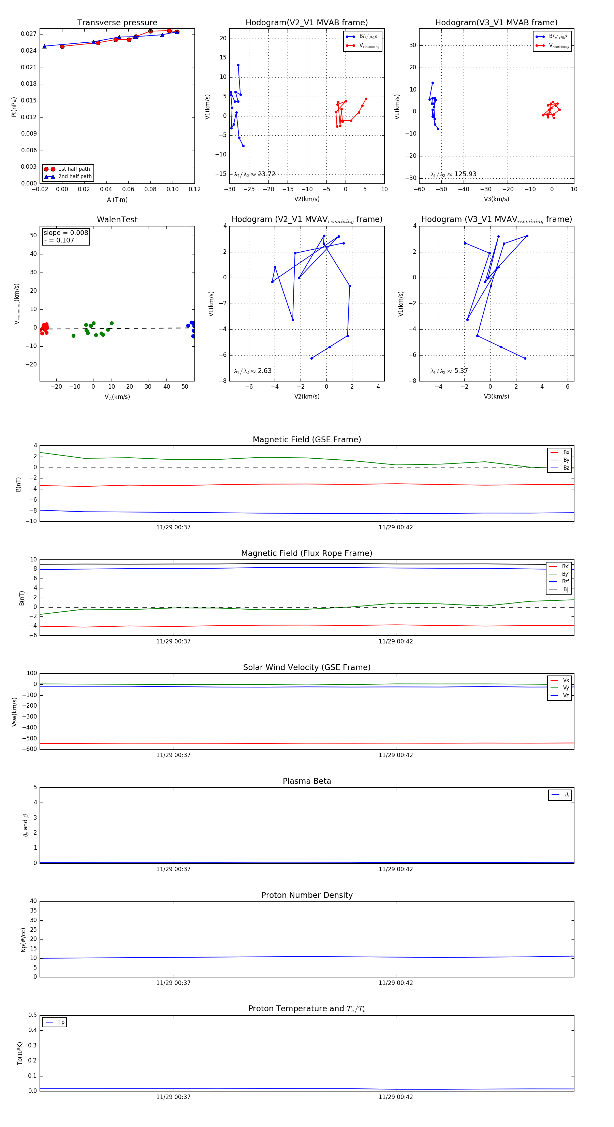Click the "B/√μ0ρ" legend entry in V2_V1 MVAB hodogram
Screen dimensions: 614x1127
click(363, 37)
